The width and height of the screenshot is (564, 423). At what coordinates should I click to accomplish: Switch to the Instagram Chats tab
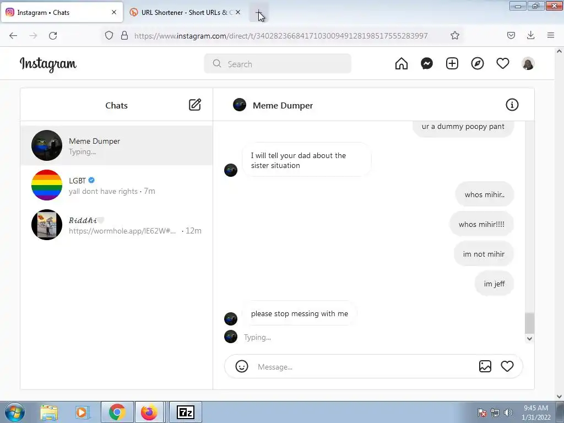[62, 12]
